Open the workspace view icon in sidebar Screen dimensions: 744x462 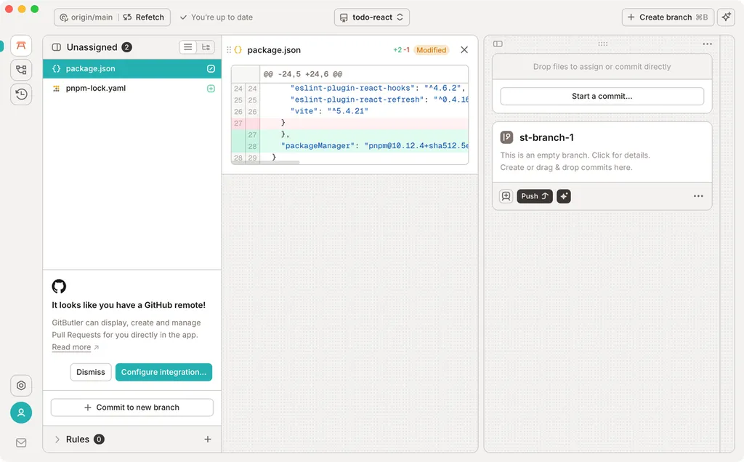point(21,46)
